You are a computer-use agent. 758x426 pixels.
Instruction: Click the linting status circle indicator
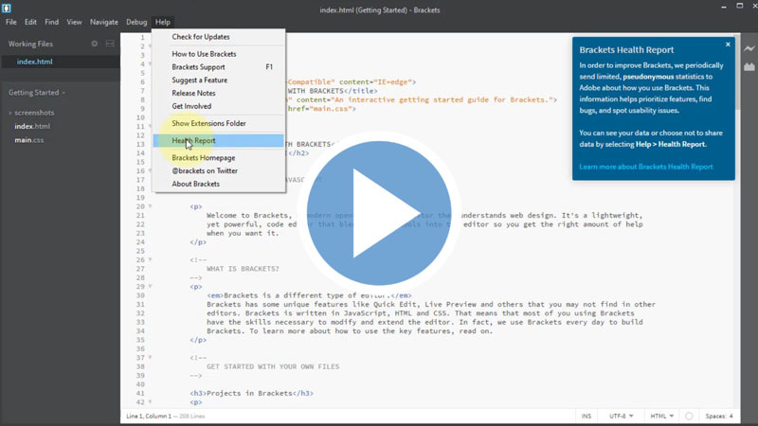[689, 417]
